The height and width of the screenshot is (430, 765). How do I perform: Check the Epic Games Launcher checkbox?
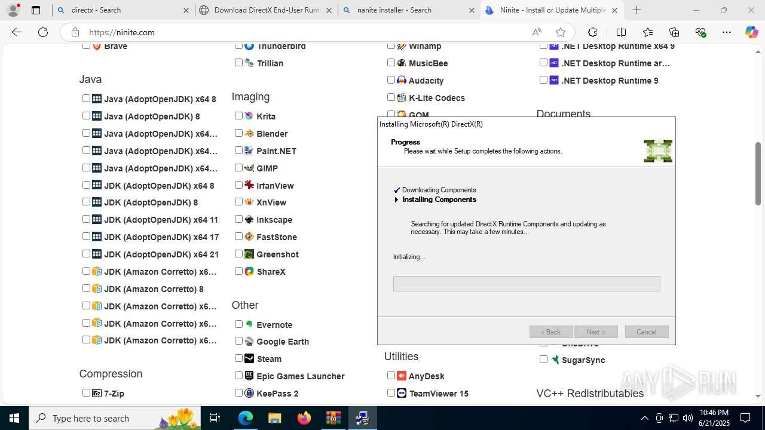[238, 375]
